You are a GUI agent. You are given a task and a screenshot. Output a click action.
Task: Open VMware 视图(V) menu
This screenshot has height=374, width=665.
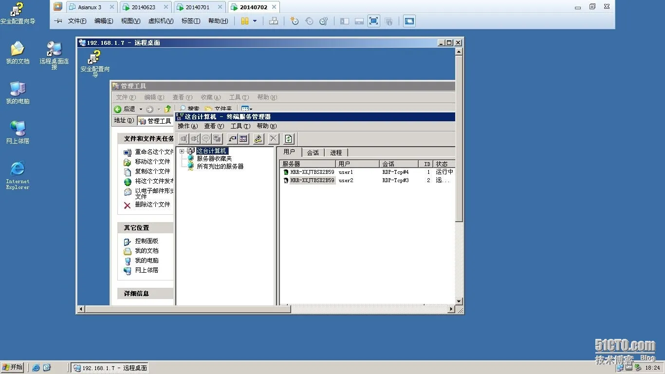[x=130, y=21]
